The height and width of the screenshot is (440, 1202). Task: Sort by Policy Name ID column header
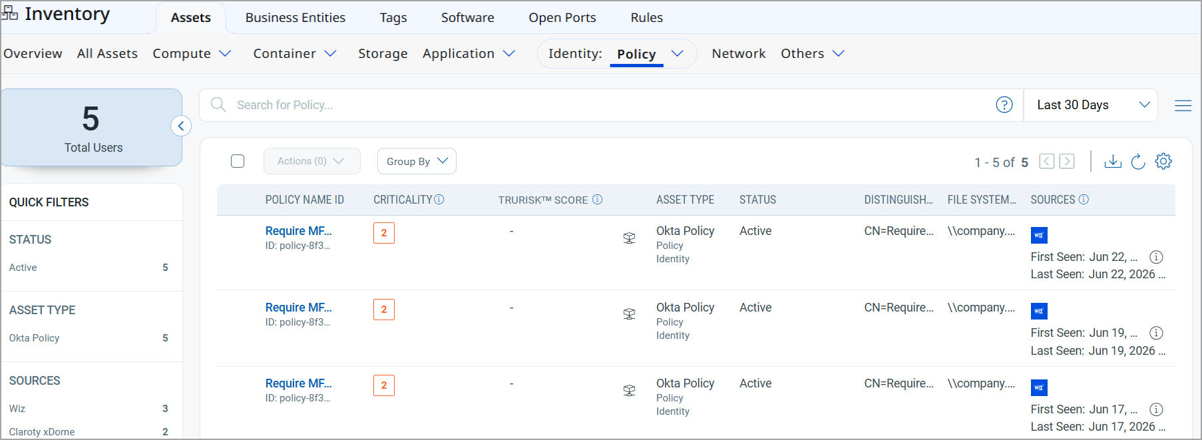point(304,200)
